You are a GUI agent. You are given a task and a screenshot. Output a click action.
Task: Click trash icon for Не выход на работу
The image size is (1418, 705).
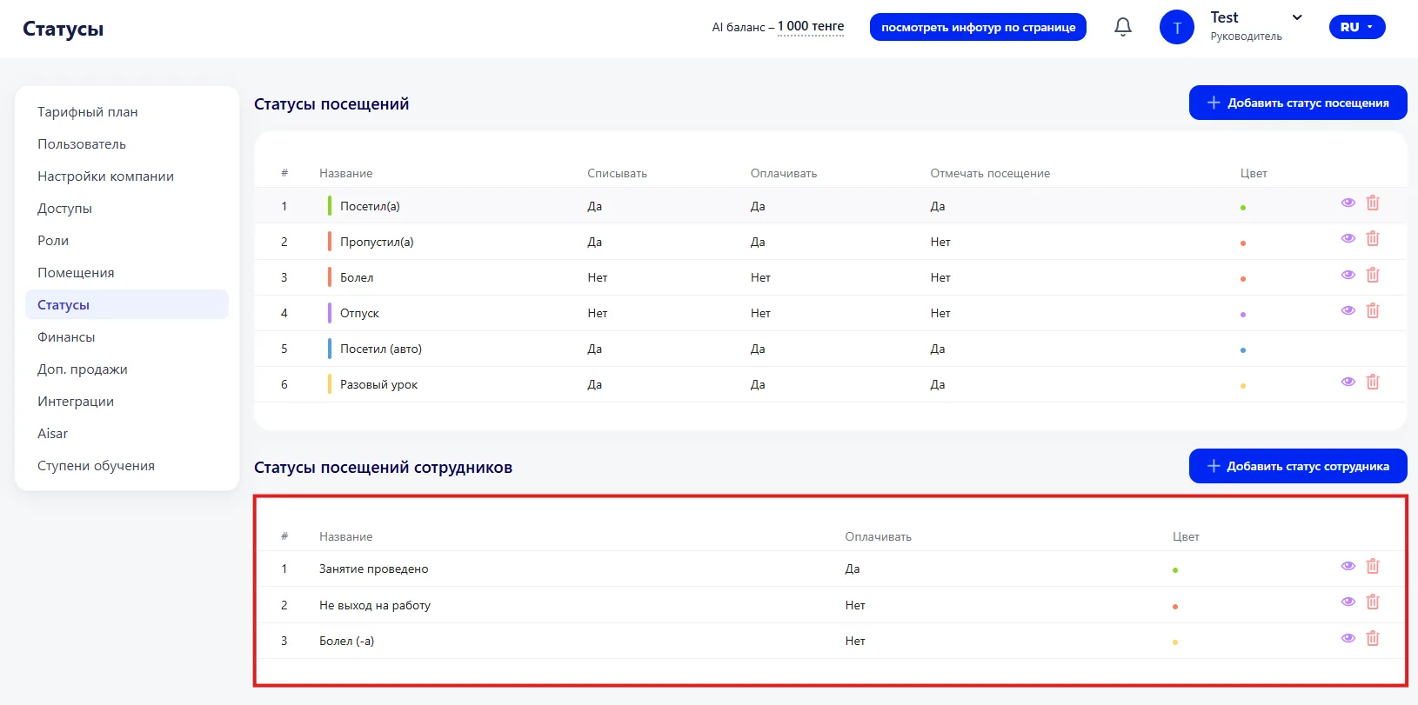[x=1373, y=602]
